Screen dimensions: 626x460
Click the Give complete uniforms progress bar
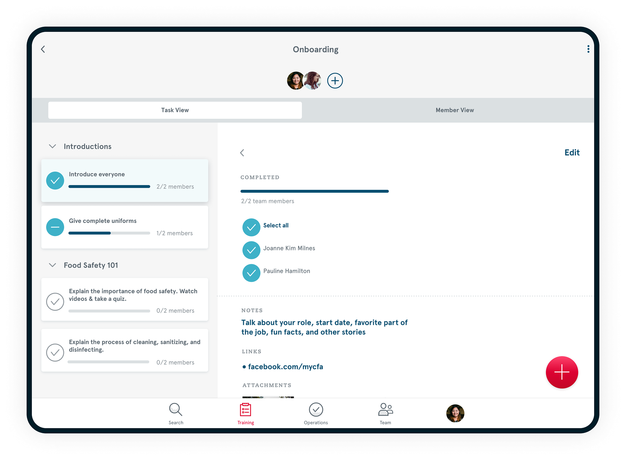109,233
